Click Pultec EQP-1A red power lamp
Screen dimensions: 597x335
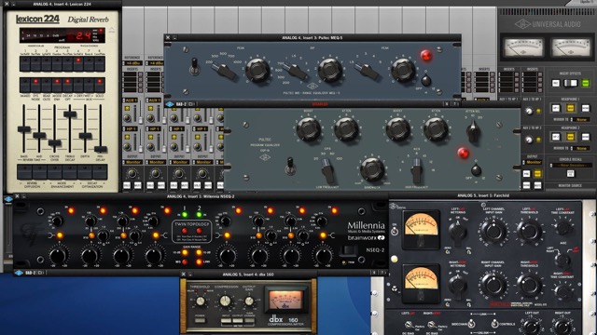[x=463, y=153]
